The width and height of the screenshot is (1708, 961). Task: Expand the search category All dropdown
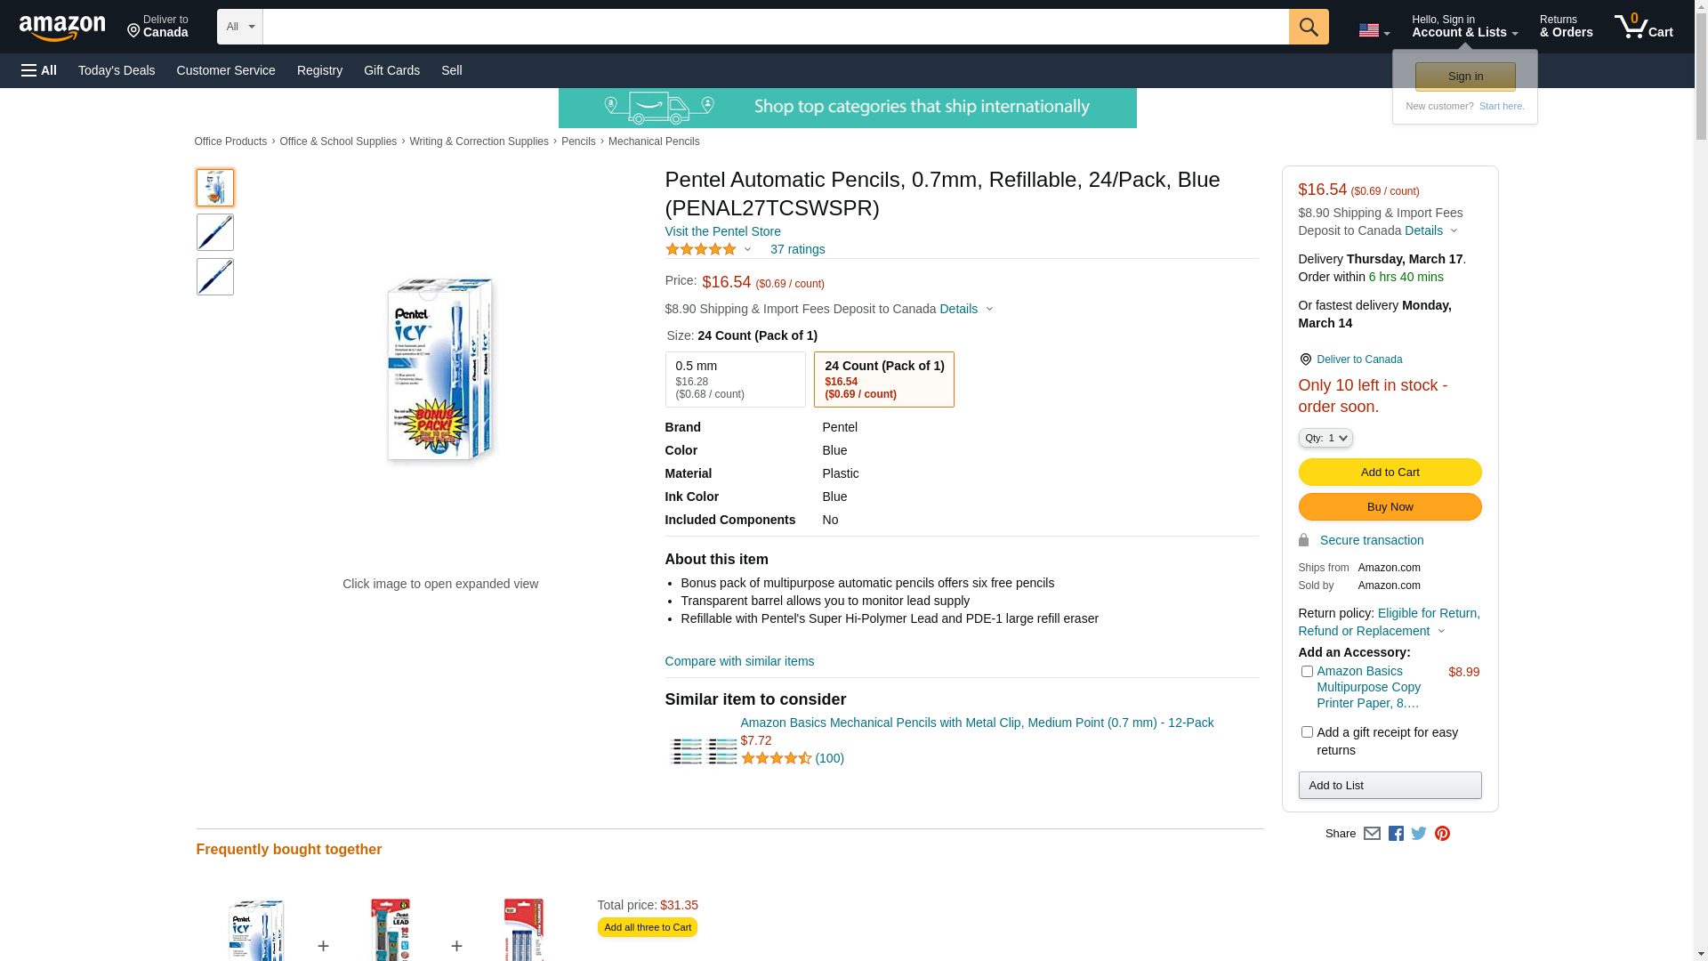[239, 27]
